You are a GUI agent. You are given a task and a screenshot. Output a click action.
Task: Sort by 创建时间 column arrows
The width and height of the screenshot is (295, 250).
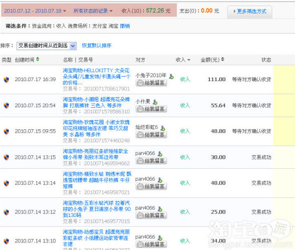37,60
